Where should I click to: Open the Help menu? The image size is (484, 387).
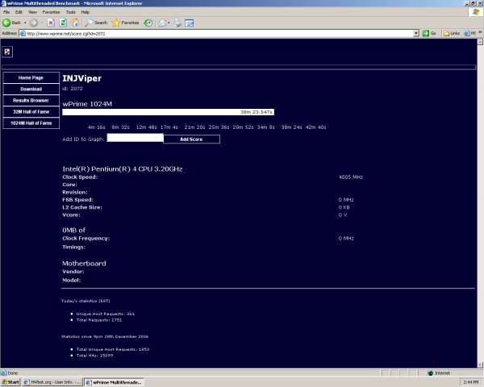(x=86, y=12)
